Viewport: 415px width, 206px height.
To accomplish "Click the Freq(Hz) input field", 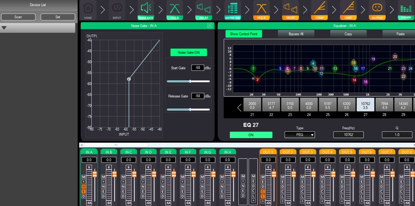I will 348,135.
